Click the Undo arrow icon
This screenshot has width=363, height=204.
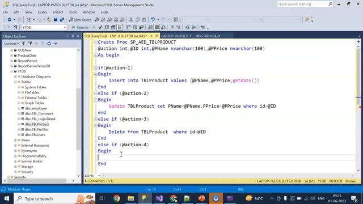153,20
